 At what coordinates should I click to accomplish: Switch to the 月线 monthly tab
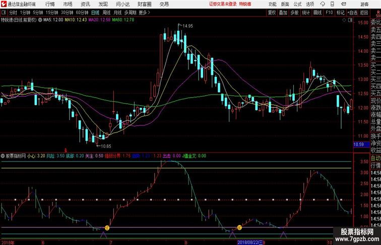pyautogui.click(x=117, y=13)
